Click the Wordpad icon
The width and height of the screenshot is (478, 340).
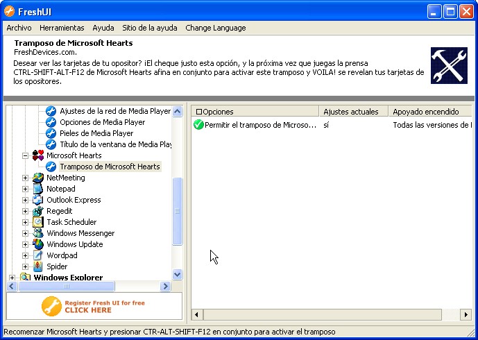[x=38, y=255]
